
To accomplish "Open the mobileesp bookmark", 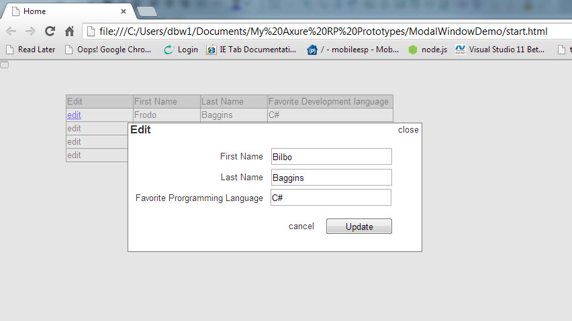I will (x=353, y=50).
